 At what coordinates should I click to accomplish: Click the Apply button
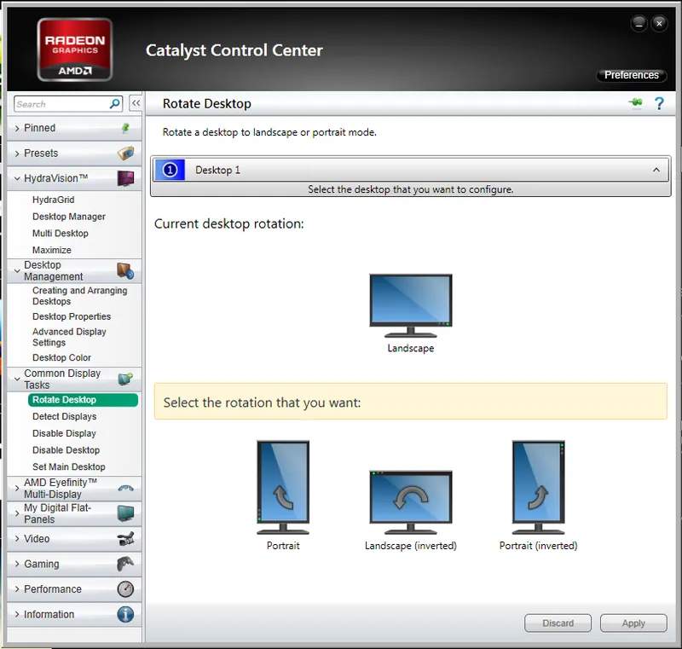coord(633,623)
